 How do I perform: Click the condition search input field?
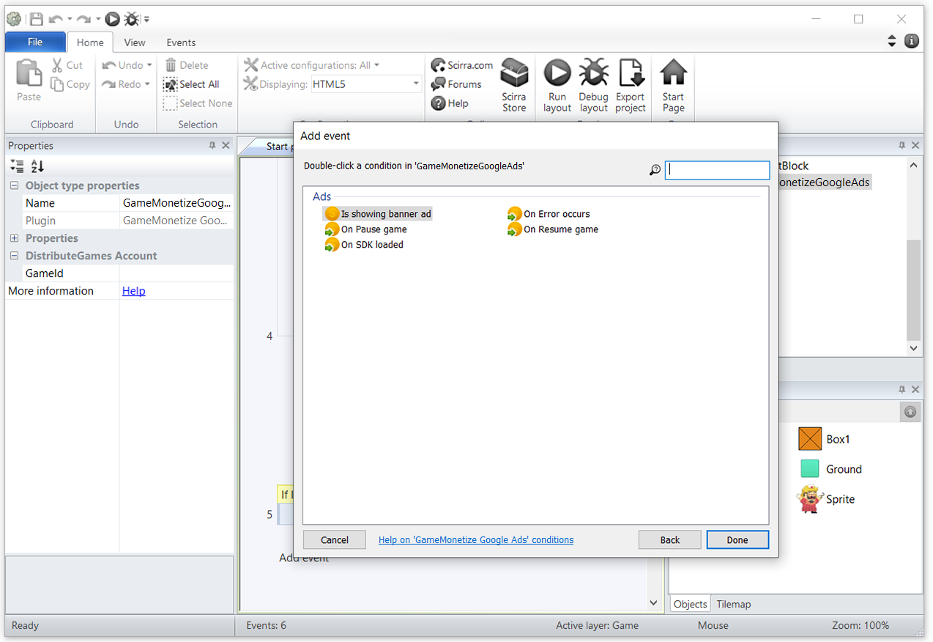click(x=717, y=170)
